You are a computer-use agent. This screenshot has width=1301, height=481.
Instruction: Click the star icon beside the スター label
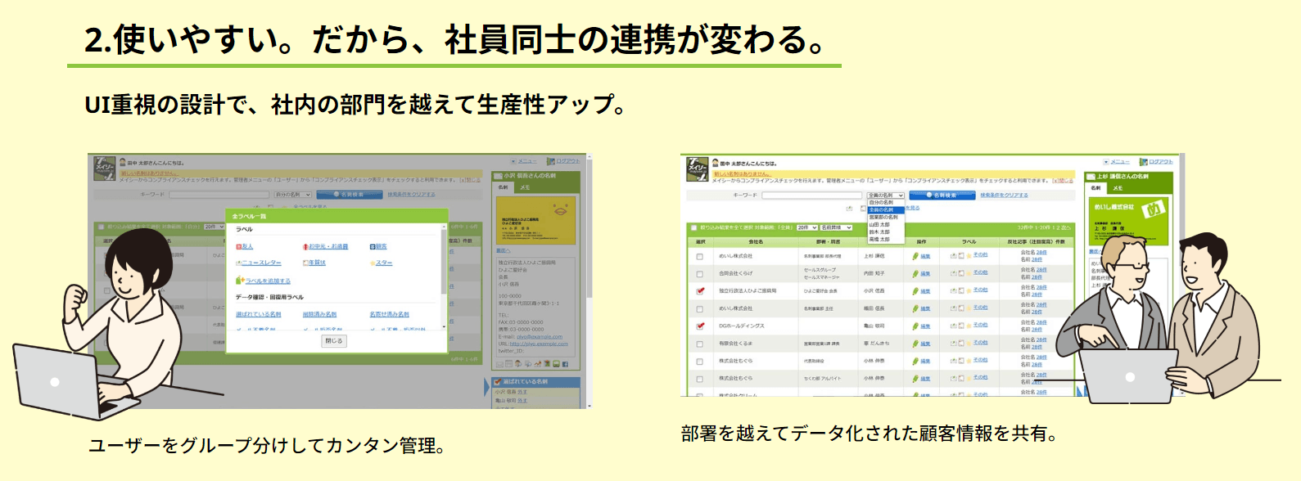point(373,263)
